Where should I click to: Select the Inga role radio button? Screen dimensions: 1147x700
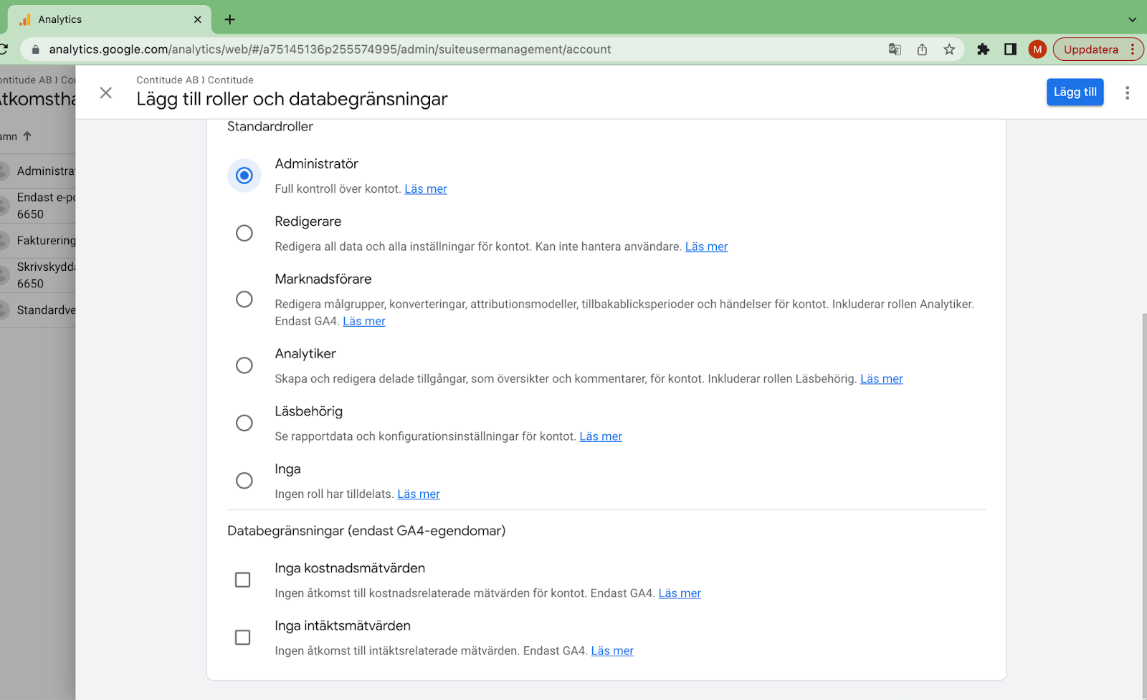pyautogui.click(x=244, y=480)
